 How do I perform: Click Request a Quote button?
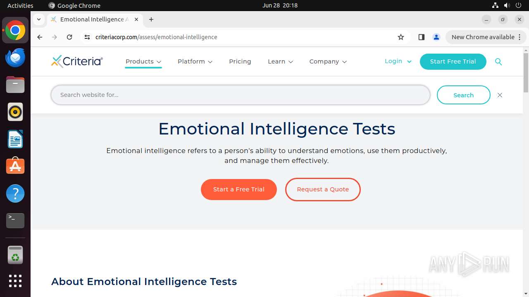coord(323,189)
